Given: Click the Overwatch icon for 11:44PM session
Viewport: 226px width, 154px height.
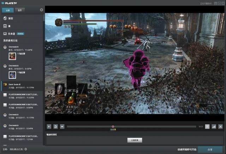Looking at the screenshot, I should tap(5, 47).
